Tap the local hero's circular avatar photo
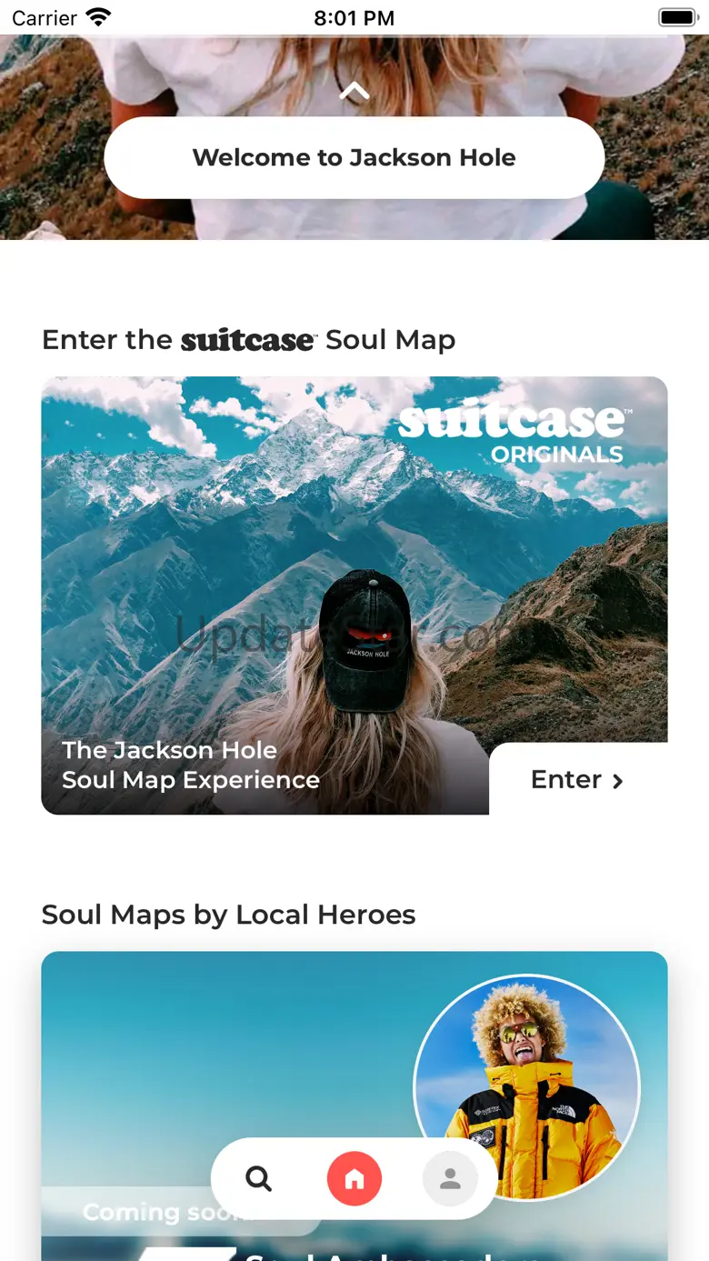 coord(526,1087)
